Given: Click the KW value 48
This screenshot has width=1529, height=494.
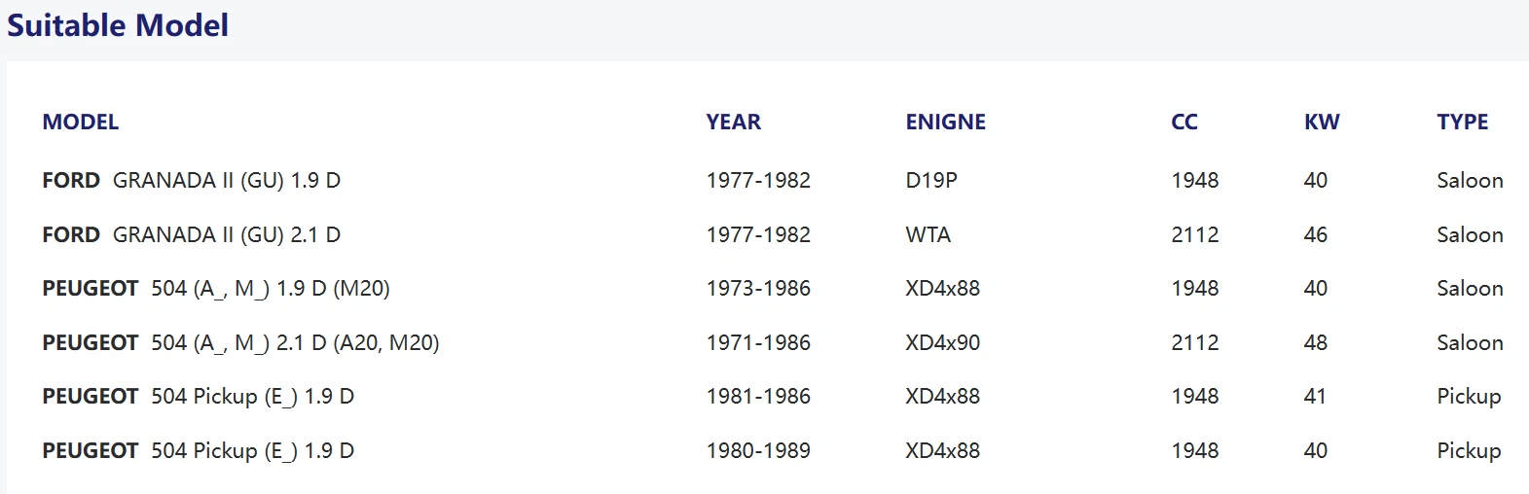Looking at the screenshot, I should [1316, 343].
